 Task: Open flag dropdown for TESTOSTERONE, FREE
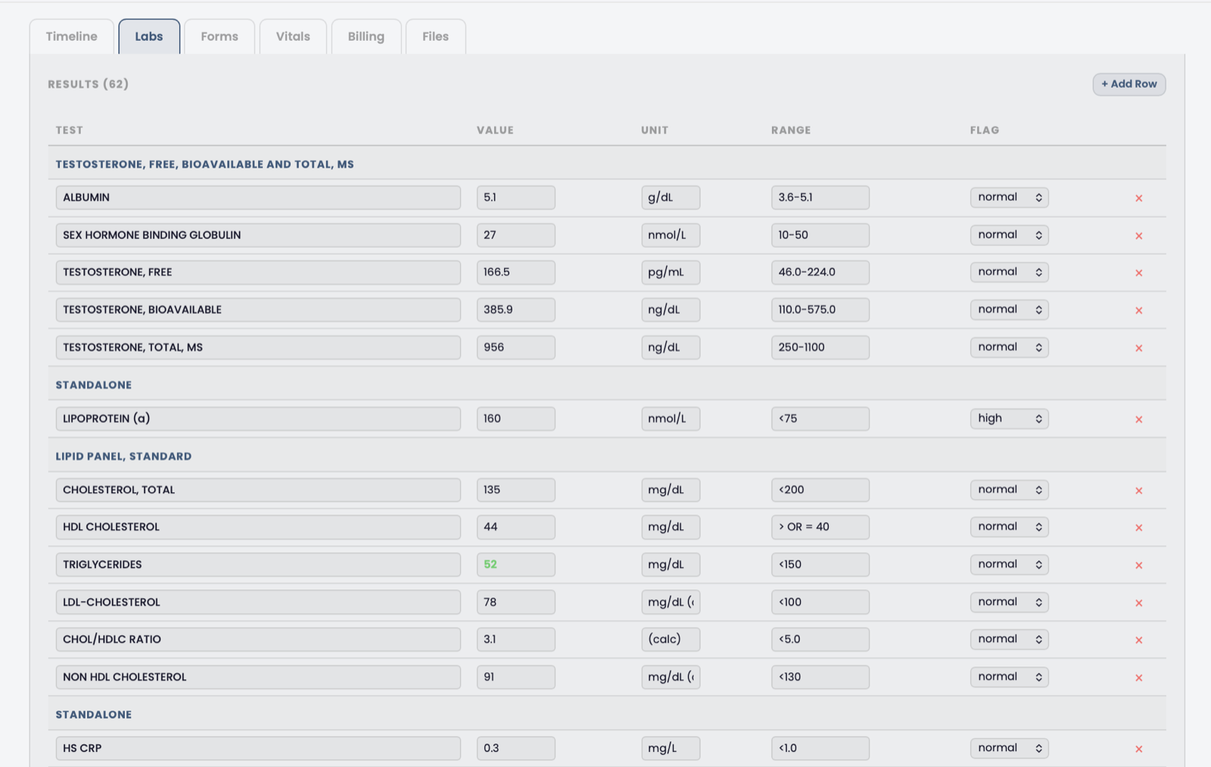pos(1009,272)
